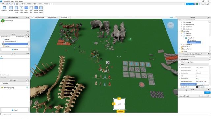Undock the Properties panel

tap(208, 54)
